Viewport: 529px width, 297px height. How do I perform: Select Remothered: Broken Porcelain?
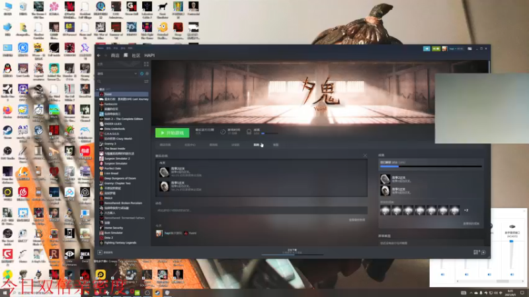pyautogui.click(x=122, y=203)
